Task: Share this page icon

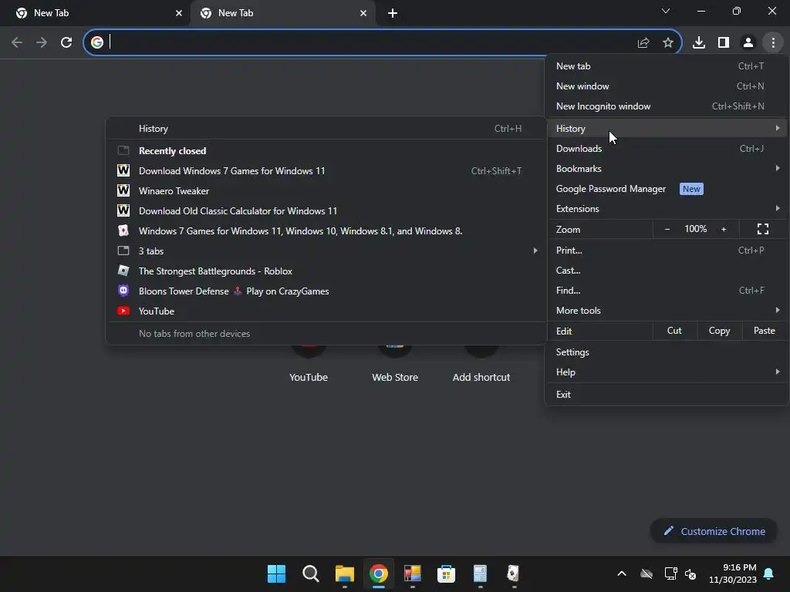Action: 643,43
